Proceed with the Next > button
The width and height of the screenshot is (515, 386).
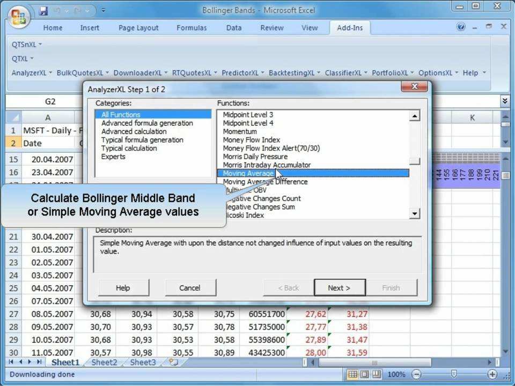coord(340,288)
